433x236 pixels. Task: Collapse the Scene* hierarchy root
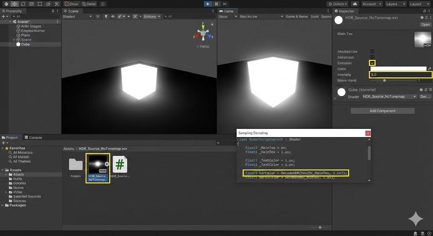point(10,22)
